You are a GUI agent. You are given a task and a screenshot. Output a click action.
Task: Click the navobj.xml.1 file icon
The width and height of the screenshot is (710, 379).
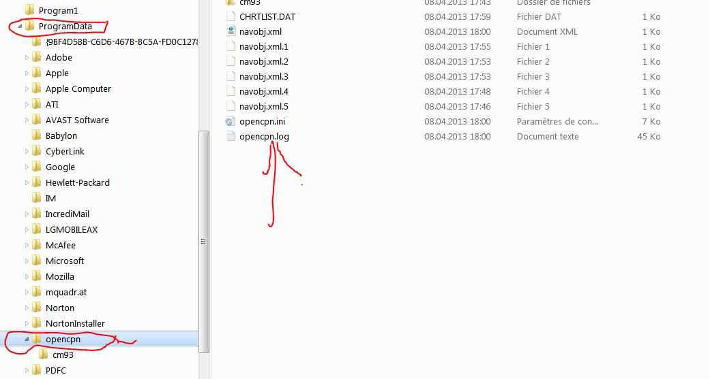pos(231,46)
